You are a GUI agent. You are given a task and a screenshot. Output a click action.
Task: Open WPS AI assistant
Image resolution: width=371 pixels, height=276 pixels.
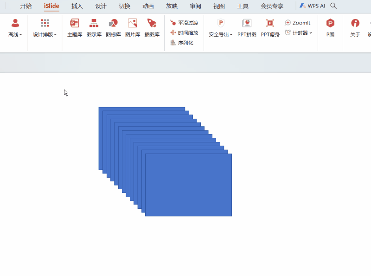click(312, 6)
